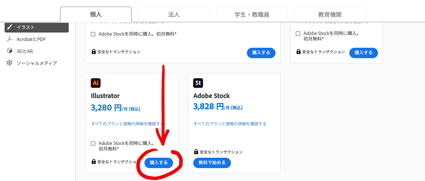Viewport: 425px width, 181px height.
Task: Choose AcrobatとPDF category in sidebar
Action: (x=31, y=39)
